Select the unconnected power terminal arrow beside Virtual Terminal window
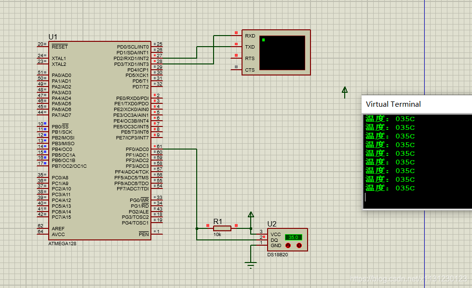 point(345,92)
